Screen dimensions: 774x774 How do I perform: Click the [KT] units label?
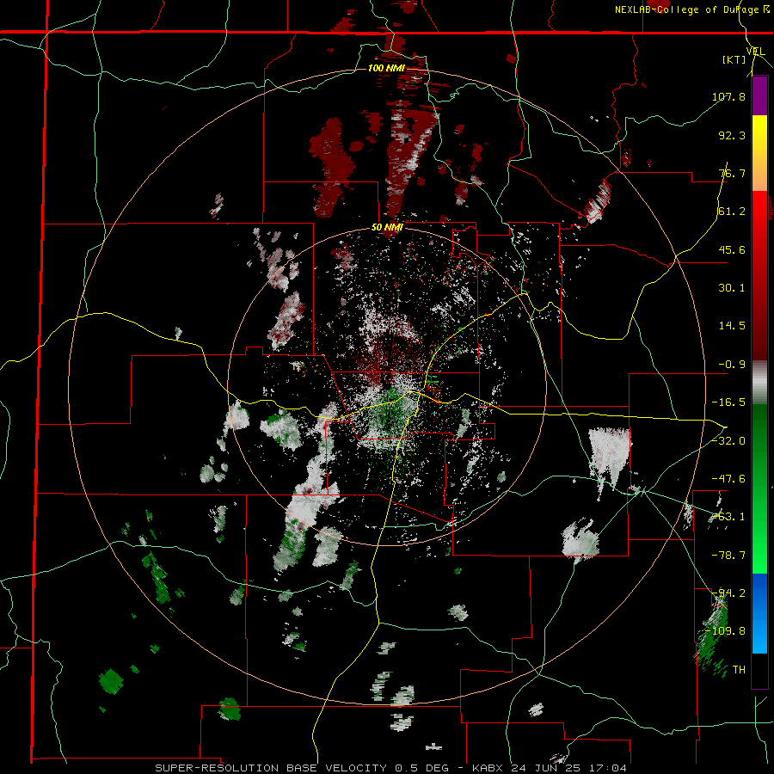click(x=734, y=59)
